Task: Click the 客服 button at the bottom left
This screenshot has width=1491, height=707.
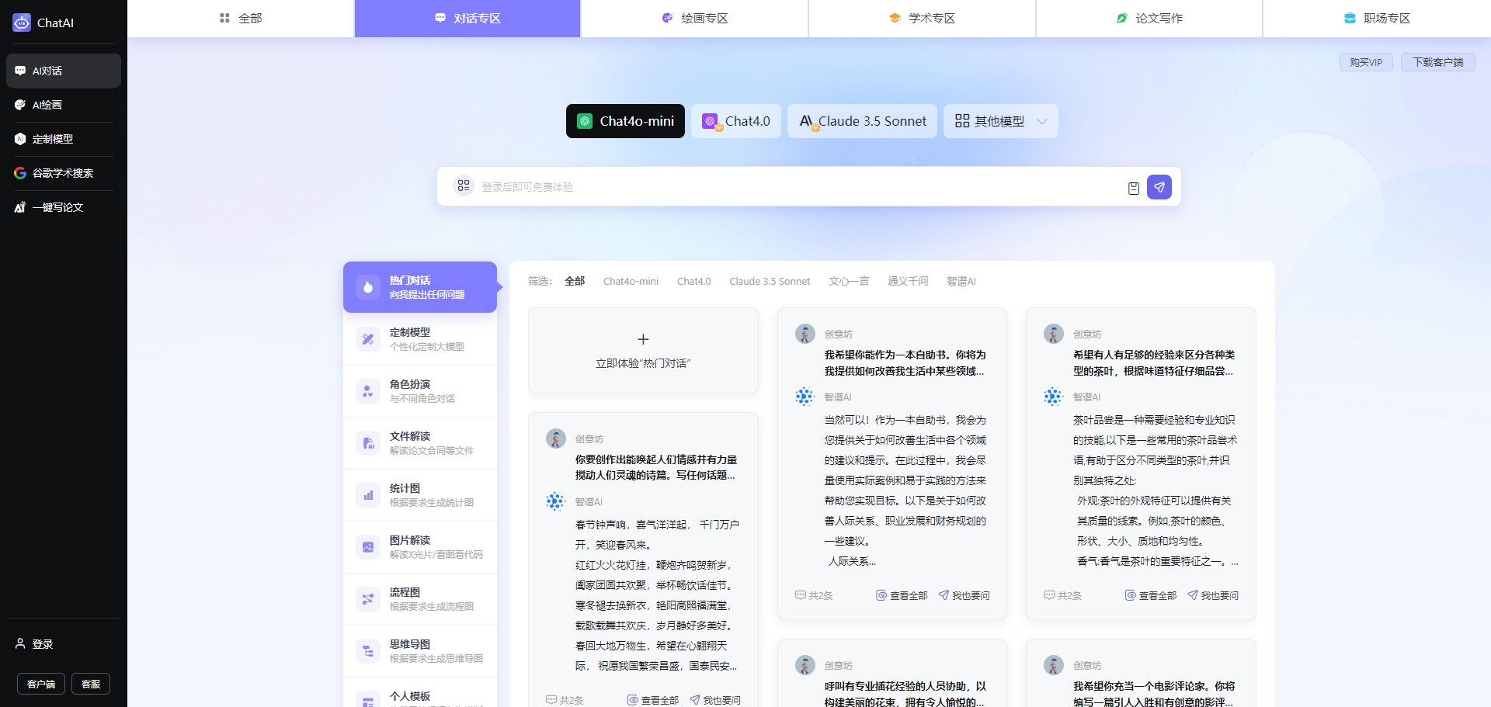Action: pos(91,684)
